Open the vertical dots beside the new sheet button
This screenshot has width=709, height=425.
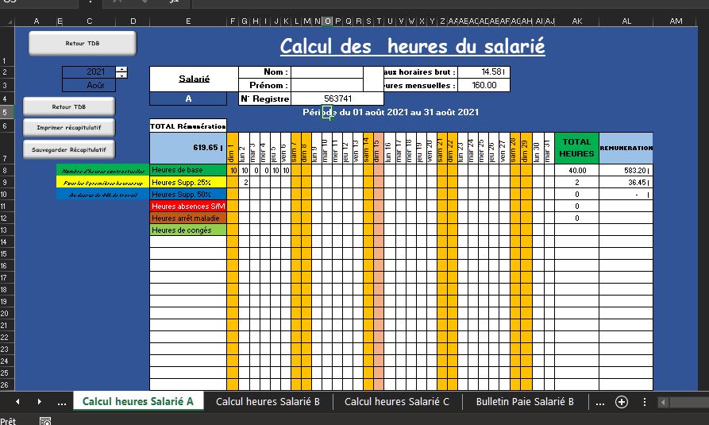coord(645,402)
